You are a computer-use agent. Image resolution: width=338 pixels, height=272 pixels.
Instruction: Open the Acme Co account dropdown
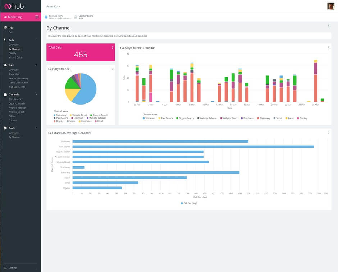point(54,6)
